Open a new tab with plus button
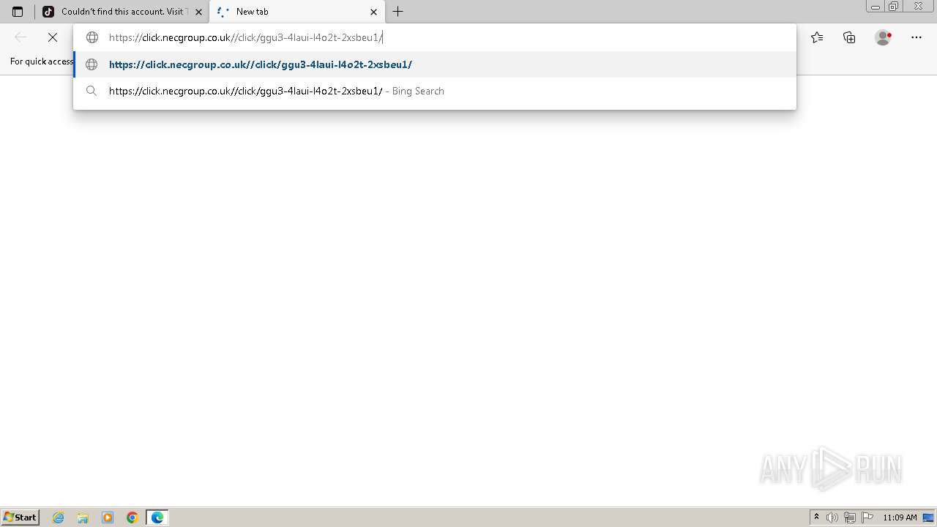Image resolution: width=937 pixels, height=527 pixels. [397, 12]
